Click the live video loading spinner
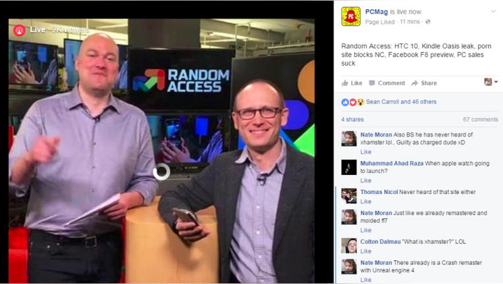 pos(161,172)
